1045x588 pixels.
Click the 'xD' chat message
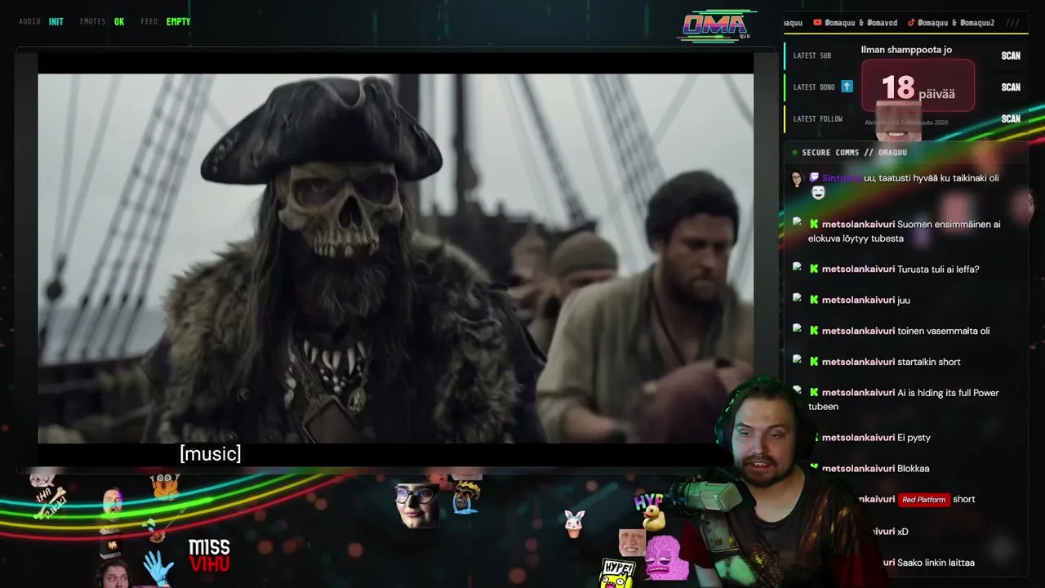[903, 532]
